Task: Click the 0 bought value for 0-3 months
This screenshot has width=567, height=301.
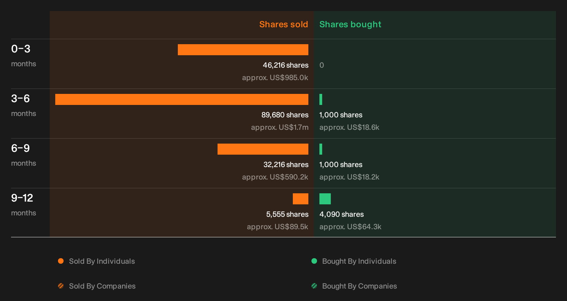Action: tap(321, 65)
